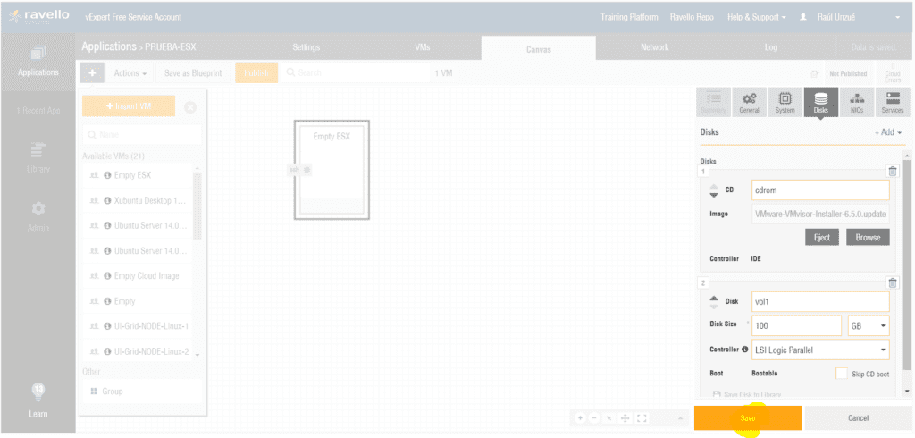Click the gear on the ssh tag
The width and height of the screenshot is (915, 438).
[307, 169]
